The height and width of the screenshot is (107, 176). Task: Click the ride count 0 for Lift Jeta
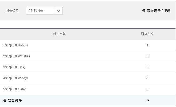tap(147, 67)
